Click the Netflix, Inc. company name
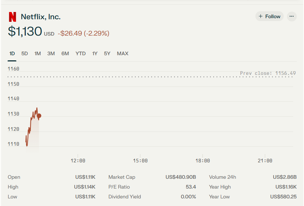The width and height of the screenshot is (304, 206). pyautogui.click(x=41, y=17)
